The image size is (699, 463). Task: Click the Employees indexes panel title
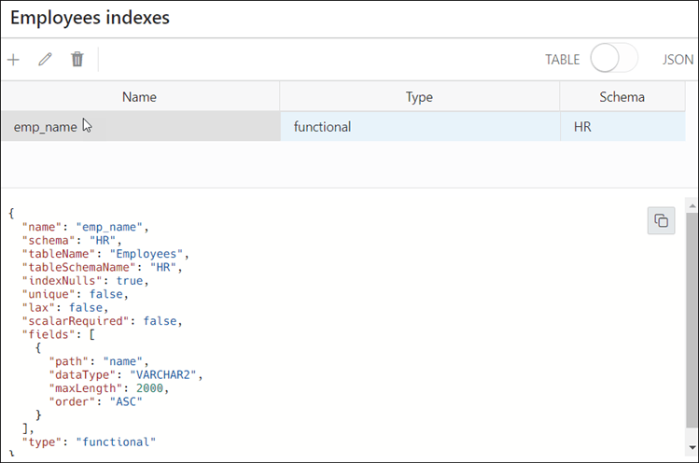(90, 19)
